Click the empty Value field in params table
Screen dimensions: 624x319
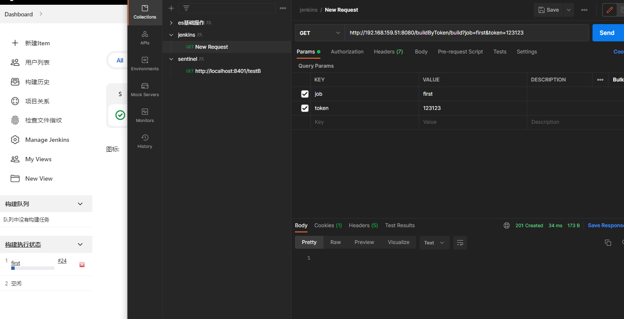pos(473,122)
